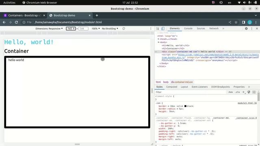Switch to the Console tab

point(188,28)
